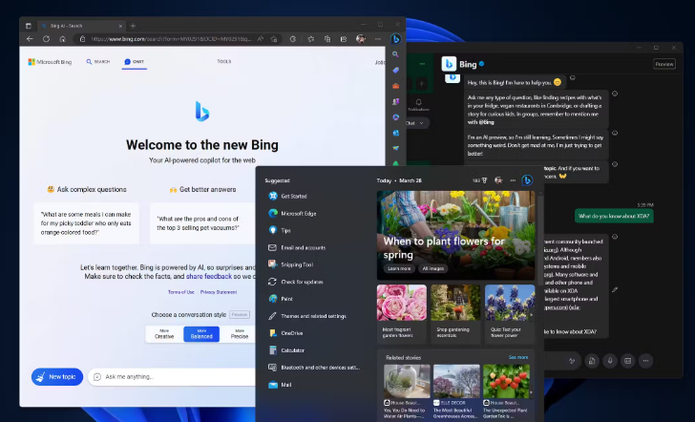Click the New topic button
695x422 pixels.
point(57,377)
